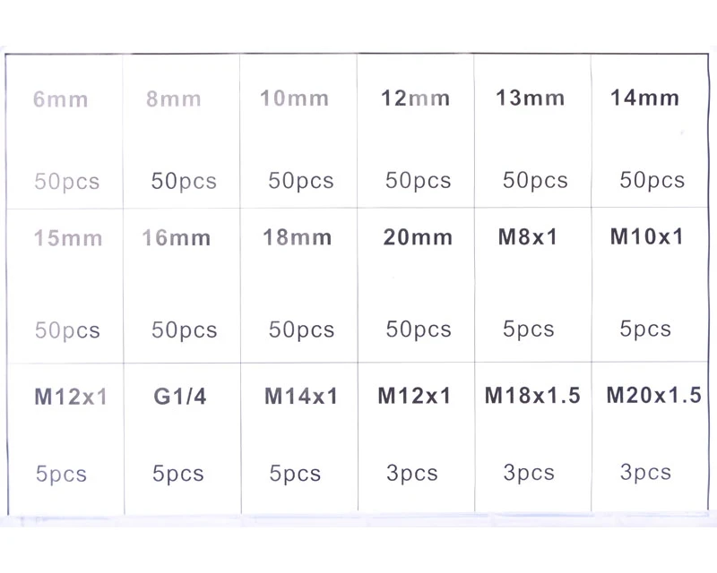Select the 14mm size label

pos(645,98)
